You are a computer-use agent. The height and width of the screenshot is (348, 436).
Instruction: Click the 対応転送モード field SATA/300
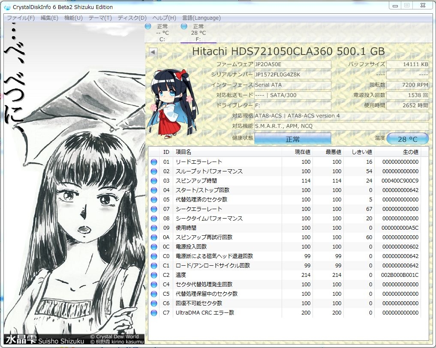[x=292, y=95]
